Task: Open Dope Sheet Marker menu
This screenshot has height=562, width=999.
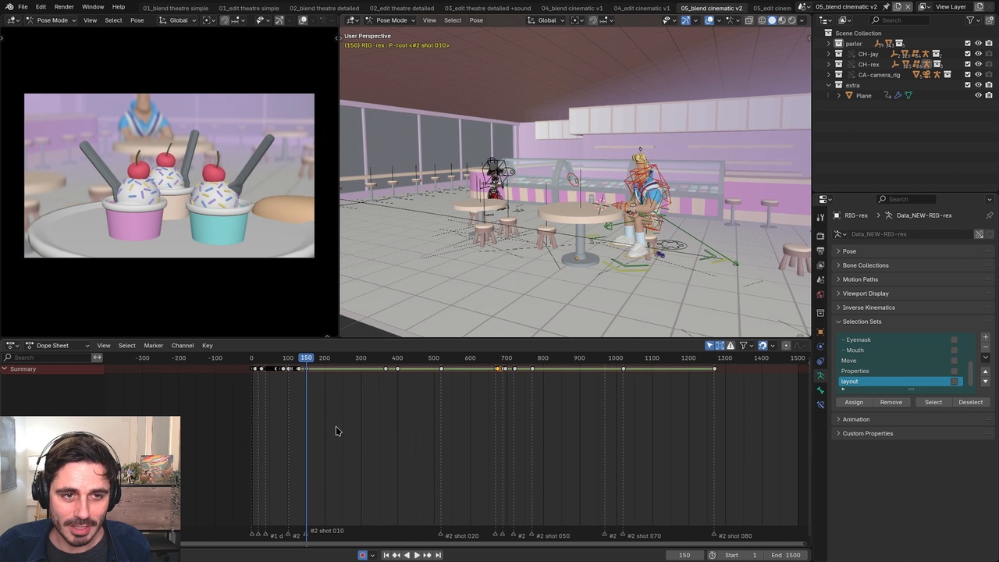Action: tap(153, 345)
